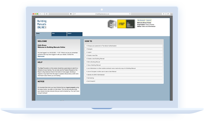204x122 pixels.
Task: Expand Edit a Building Manual
Action: [124, 62]
